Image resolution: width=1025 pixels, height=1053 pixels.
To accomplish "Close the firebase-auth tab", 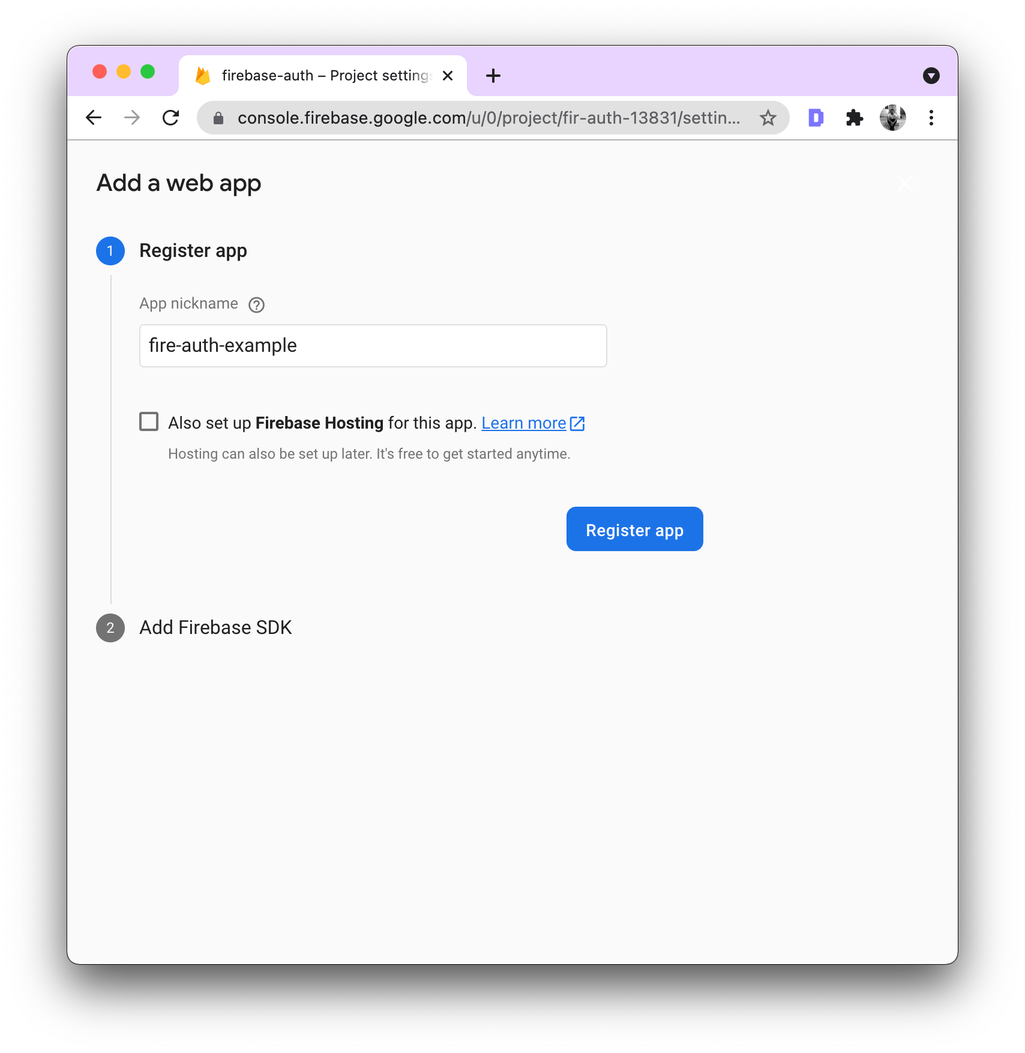I will click(448, 76).
